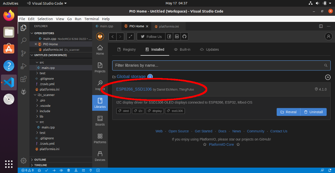Image resolution: width=335 pixels, height=173 pixels.
Task: Open Projects in PIO sidebar
Action: pos(100,68)
